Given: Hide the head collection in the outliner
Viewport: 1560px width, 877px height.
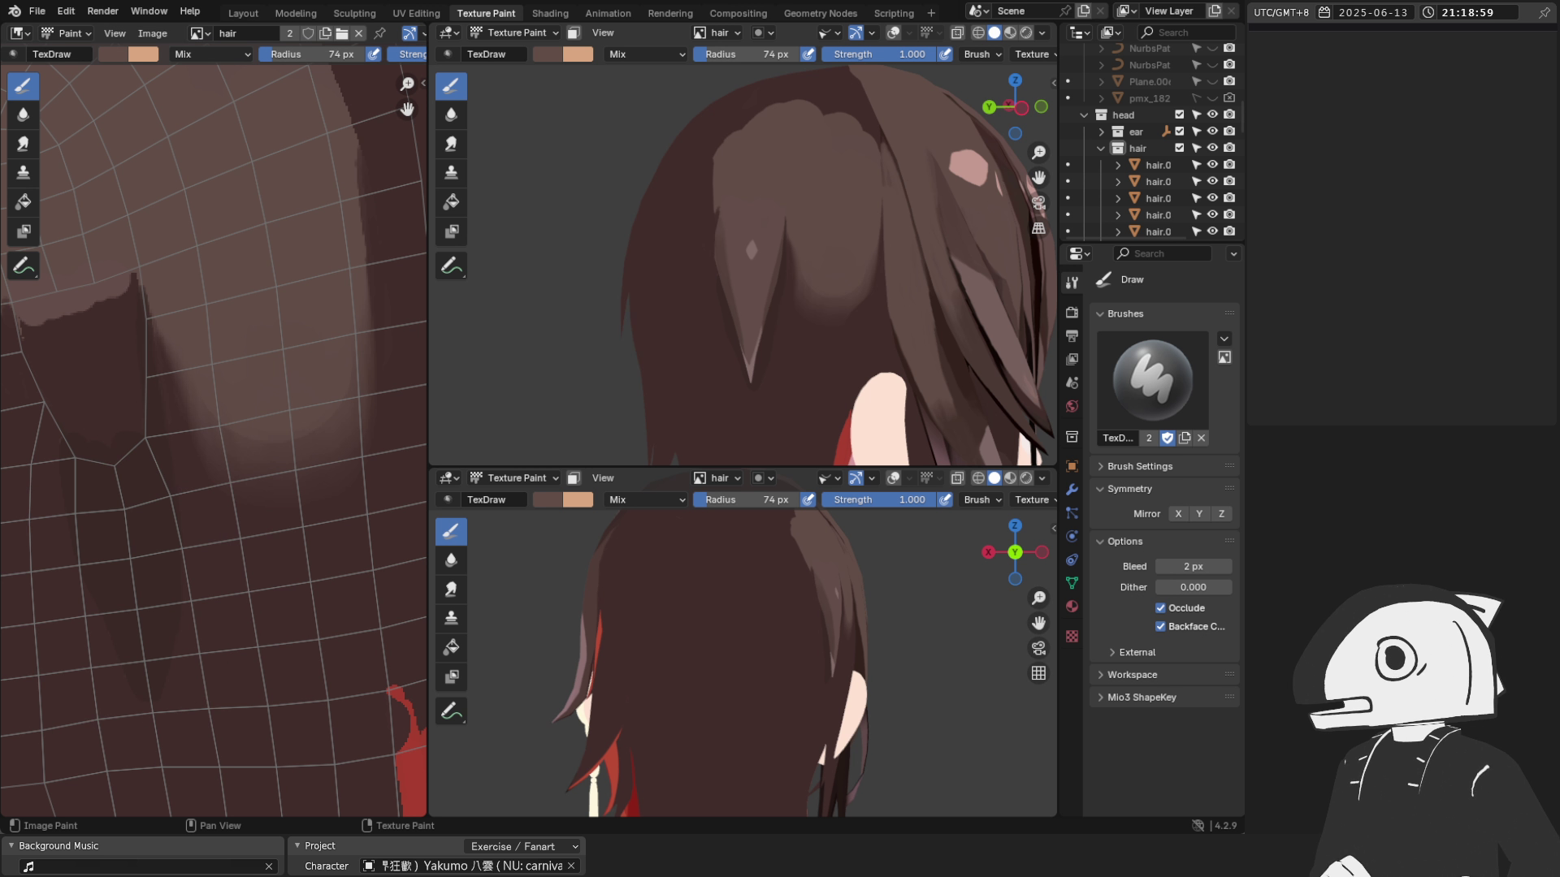Looking at the screenshot, I should point(1212,114).
